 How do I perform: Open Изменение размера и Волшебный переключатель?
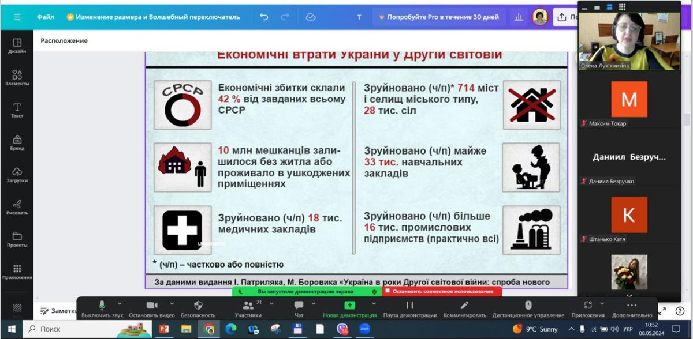pos(153,17)
